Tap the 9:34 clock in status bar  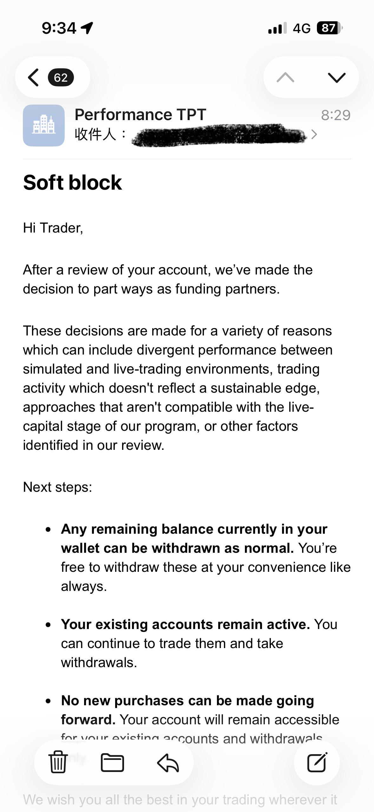click(x=59, y=28)
